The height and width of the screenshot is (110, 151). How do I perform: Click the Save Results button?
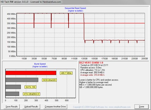pos(11,107)
